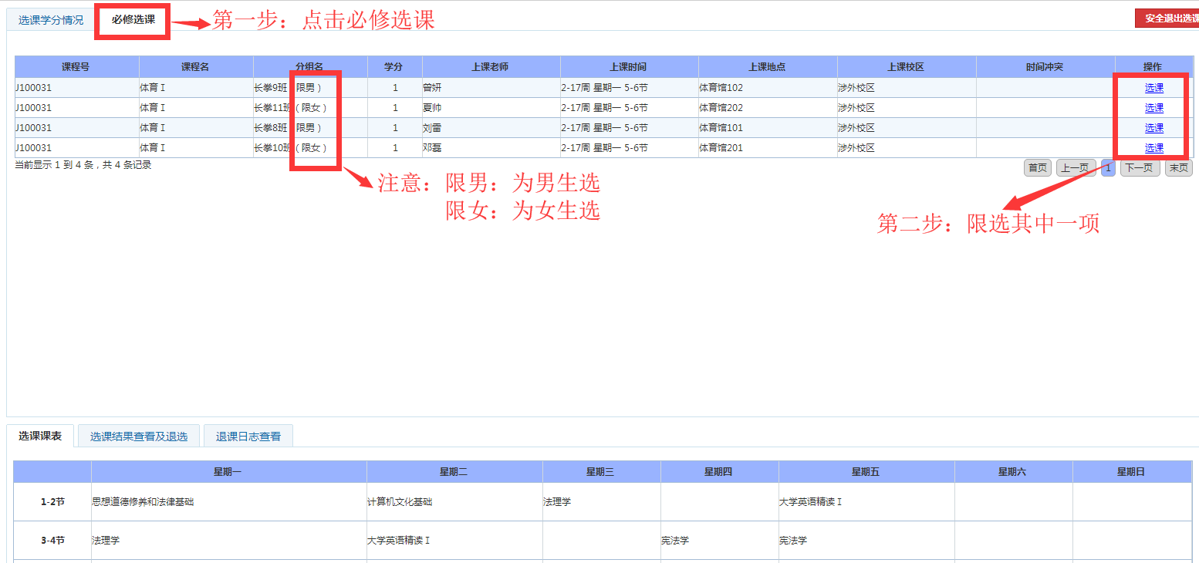The image size is (1199, 563).
Task: Click 选课 link for 长拳8班 taught by 刘雷
Action: tap(1153, 127)
